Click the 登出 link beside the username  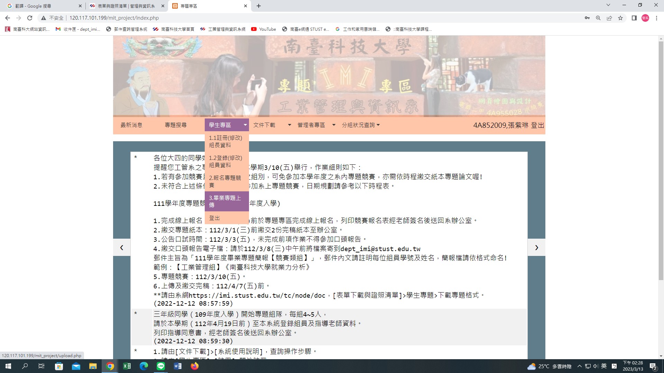[537, 125]
